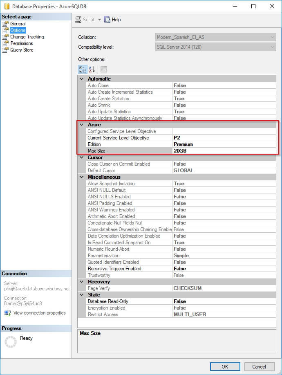The height and width of the screenshot is (375, 282).
Task: Select the Arithmetic Abort Enabled row
Action: click(181, 216)
